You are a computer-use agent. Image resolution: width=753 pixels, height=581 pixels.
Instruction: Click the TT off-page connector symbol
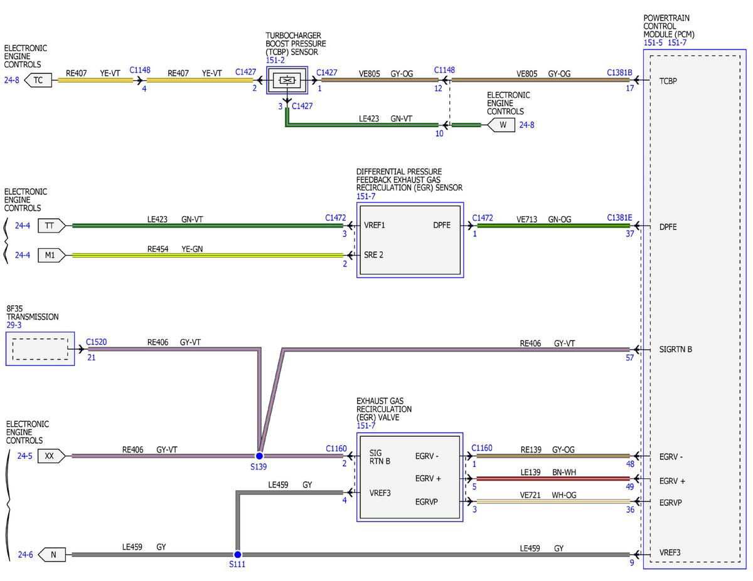pos(51,226)
